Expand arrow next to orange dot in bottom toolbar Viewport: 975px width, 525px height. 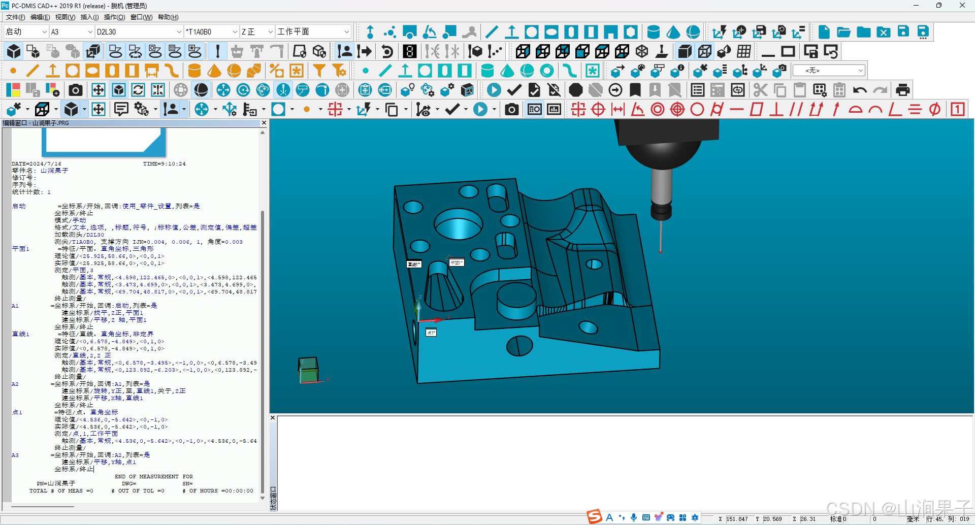click(x=320, y=109)
